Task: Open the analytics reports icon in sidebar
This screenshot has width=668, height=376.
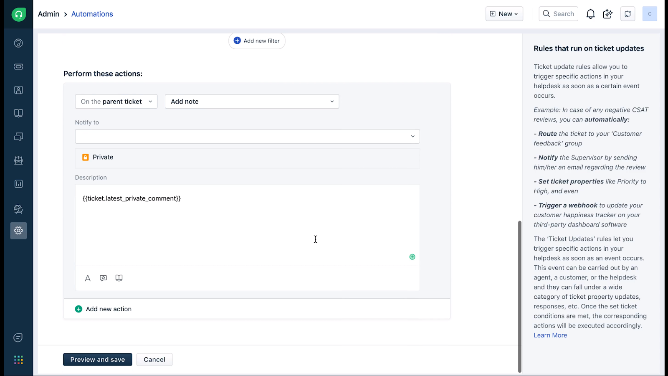Action: [x=18, y=184]
